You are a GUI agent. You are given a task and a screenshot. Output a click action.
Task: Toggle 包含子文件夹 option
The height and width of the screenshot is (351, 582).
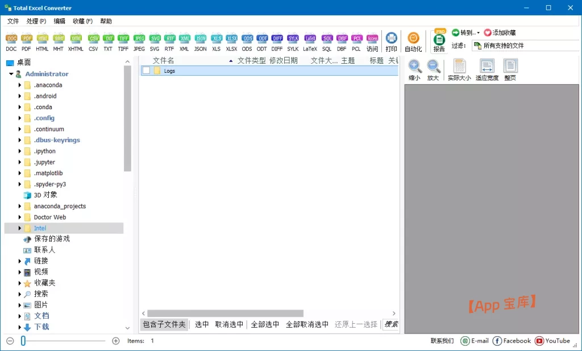(163, 324)
